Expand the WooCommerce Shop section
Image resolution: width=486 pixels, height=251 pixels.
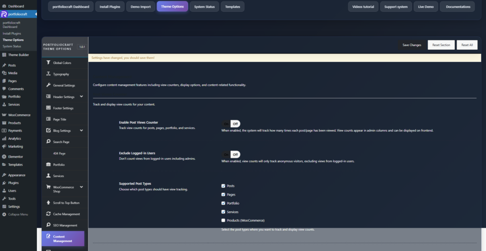81,188
